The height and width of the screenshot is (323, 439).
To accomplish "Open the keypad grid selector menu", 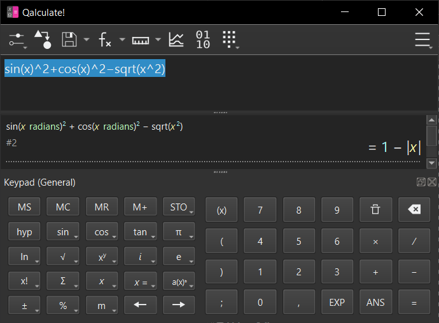I will pos(230,40).
